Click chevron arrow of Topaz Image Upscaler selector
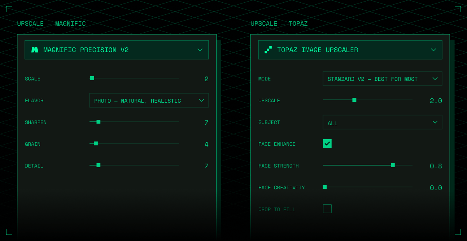 coord(434,50)
